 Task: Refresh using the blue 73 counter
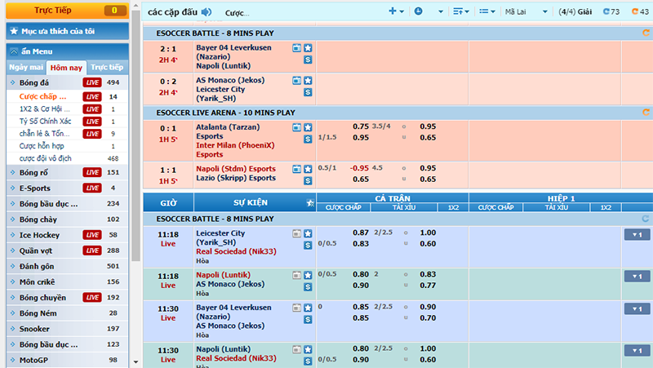coord(611,11)
